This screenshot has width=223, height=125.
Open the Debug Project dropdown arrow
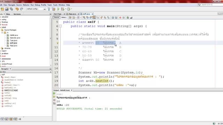pyautogui.click(x=66, y=9)
